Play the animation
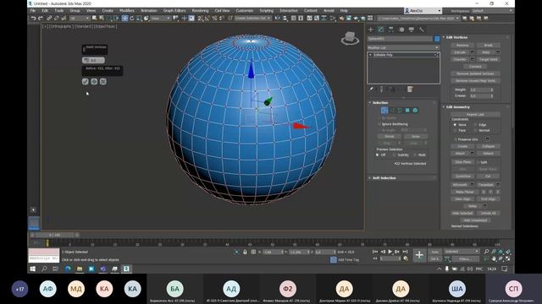This screenshot has width=542, height=304. [390, 252]
